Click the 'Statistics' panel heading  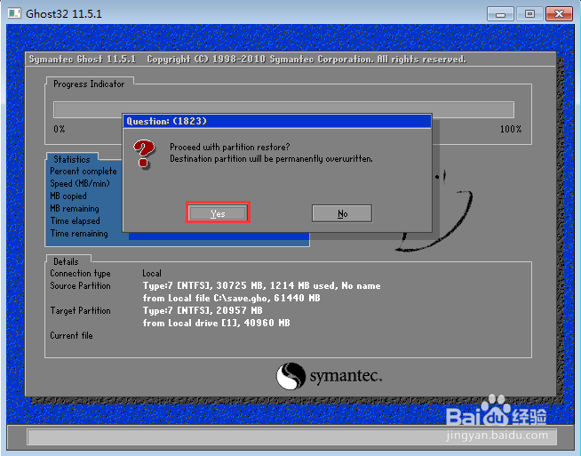(x=72, y=159)
